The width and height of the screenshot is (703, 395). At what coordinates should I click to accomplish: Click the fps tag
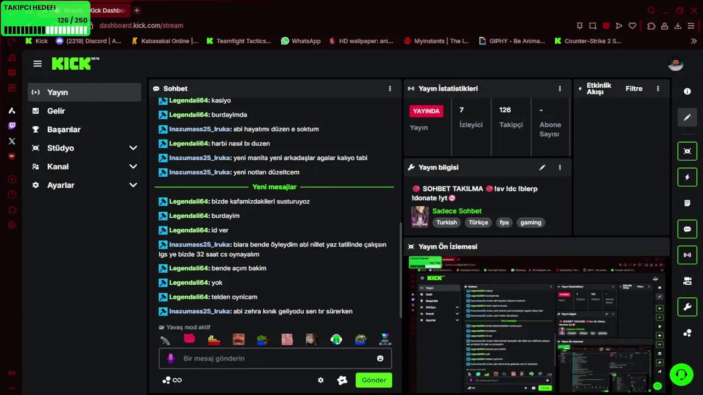504,222
